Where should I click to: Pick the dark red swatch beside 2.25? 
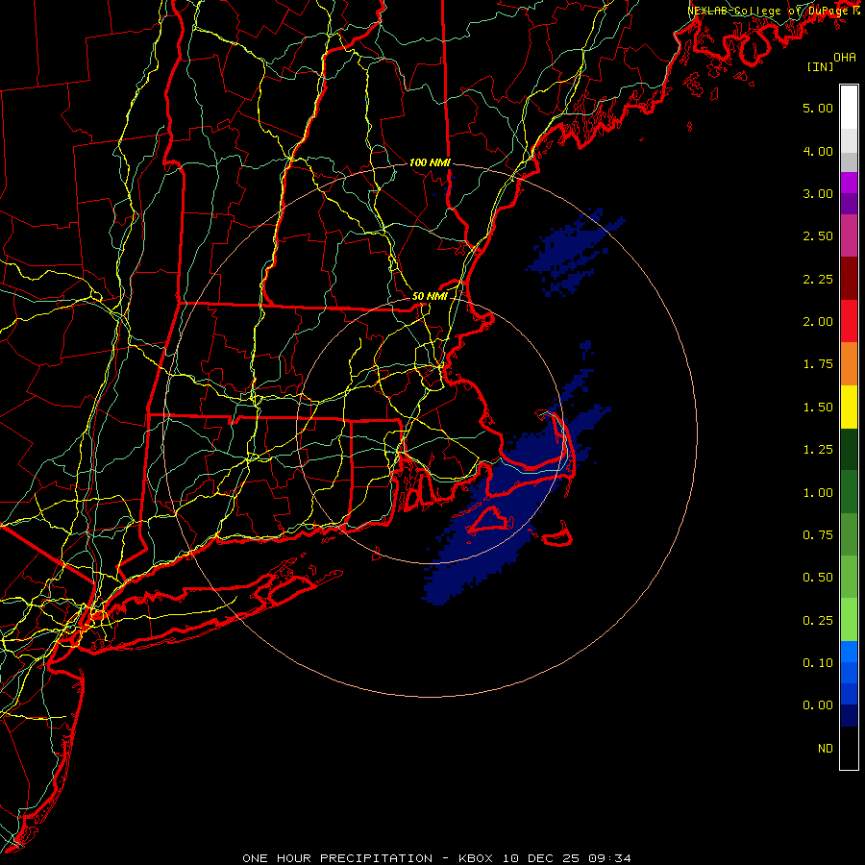point(849,279)
